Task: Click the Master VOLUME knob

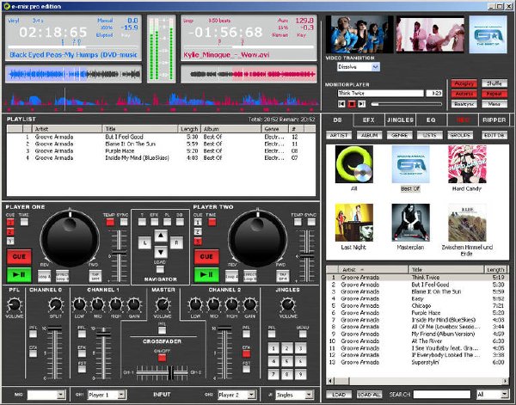Action: pyautogui.click(x=163, y=304)
